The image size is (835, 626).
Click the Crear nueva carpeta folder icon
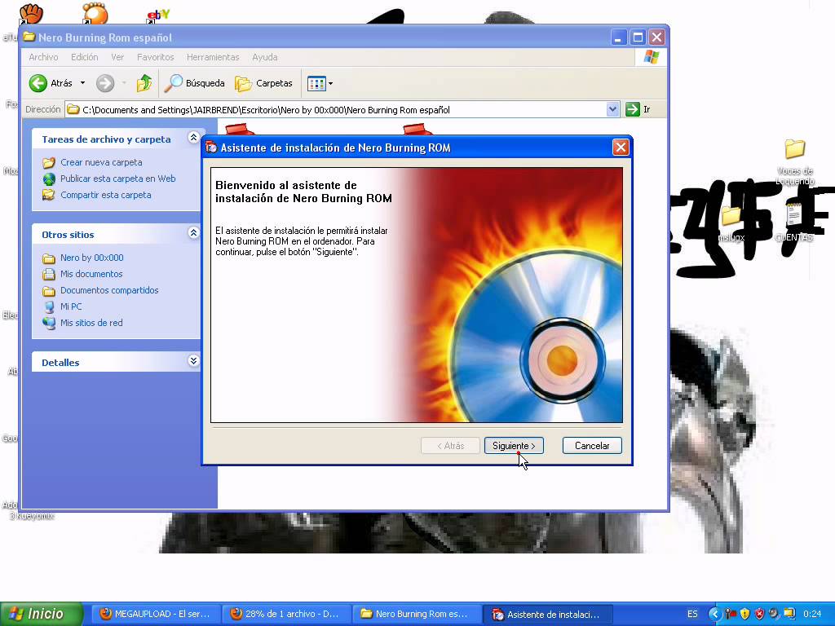click(x=49, y=162)
